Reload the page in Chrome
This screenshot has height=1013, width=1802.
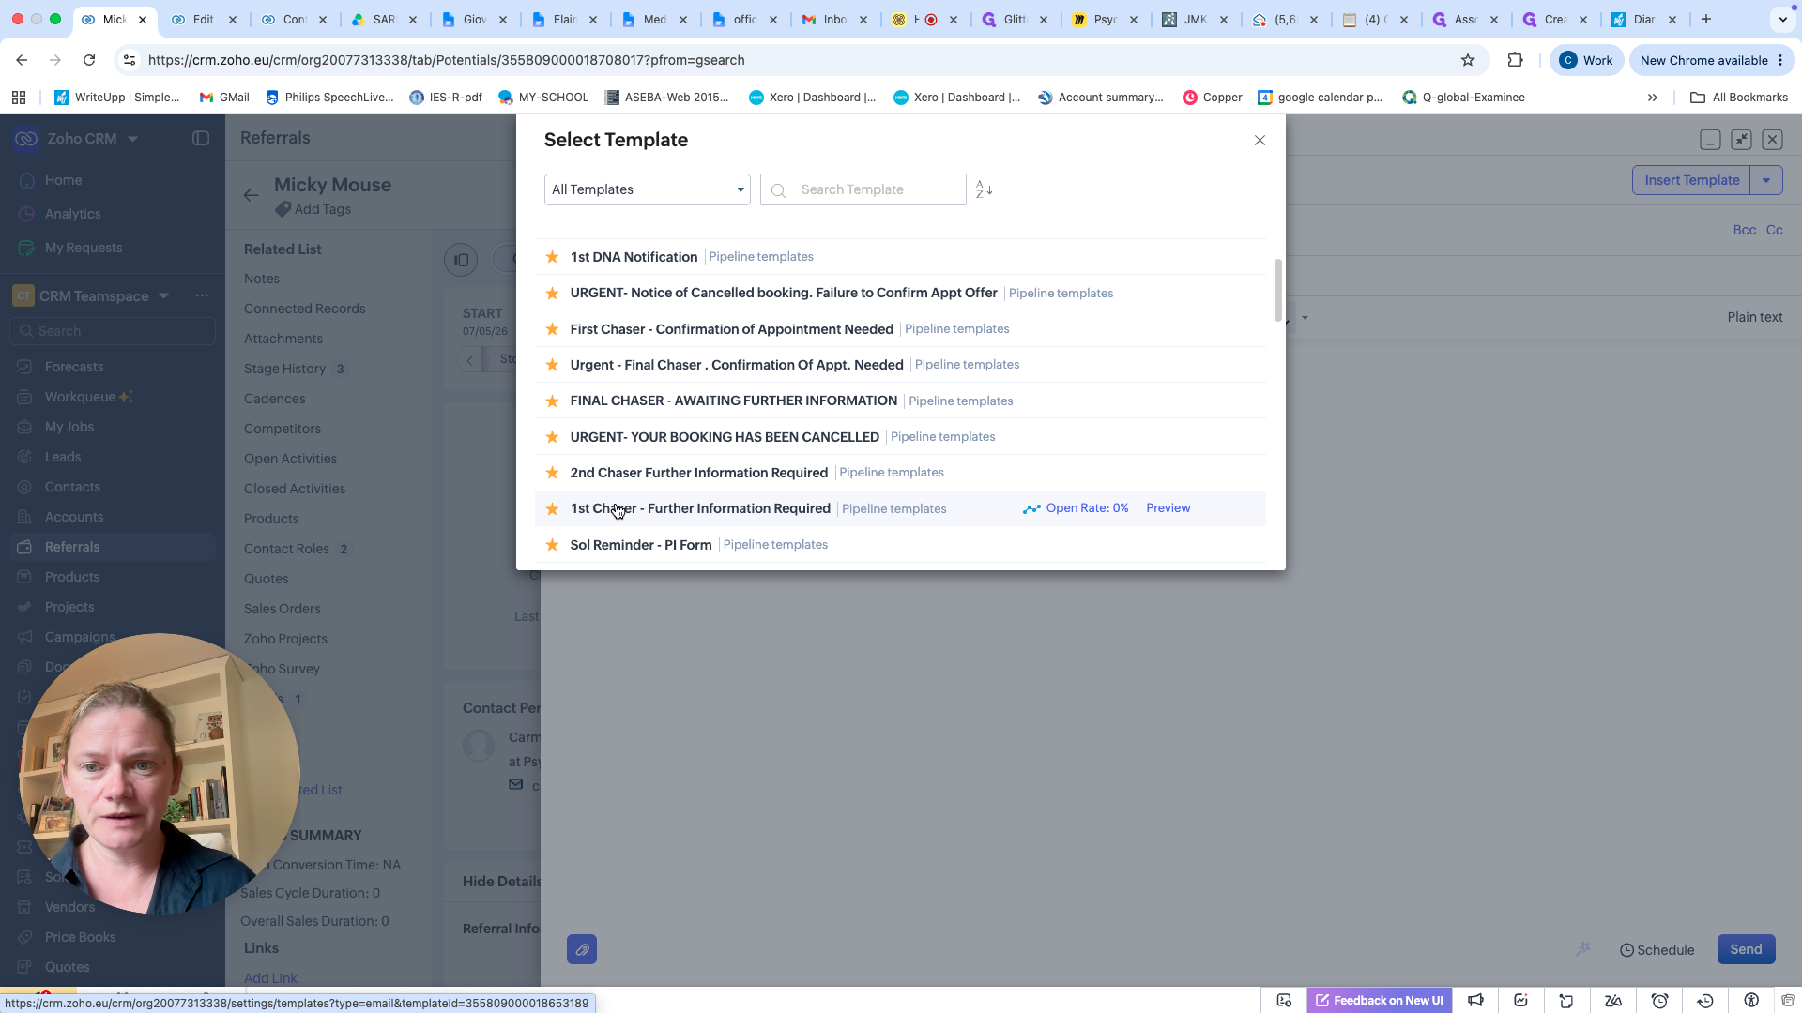pyautogui.click(x=89, y=60)
